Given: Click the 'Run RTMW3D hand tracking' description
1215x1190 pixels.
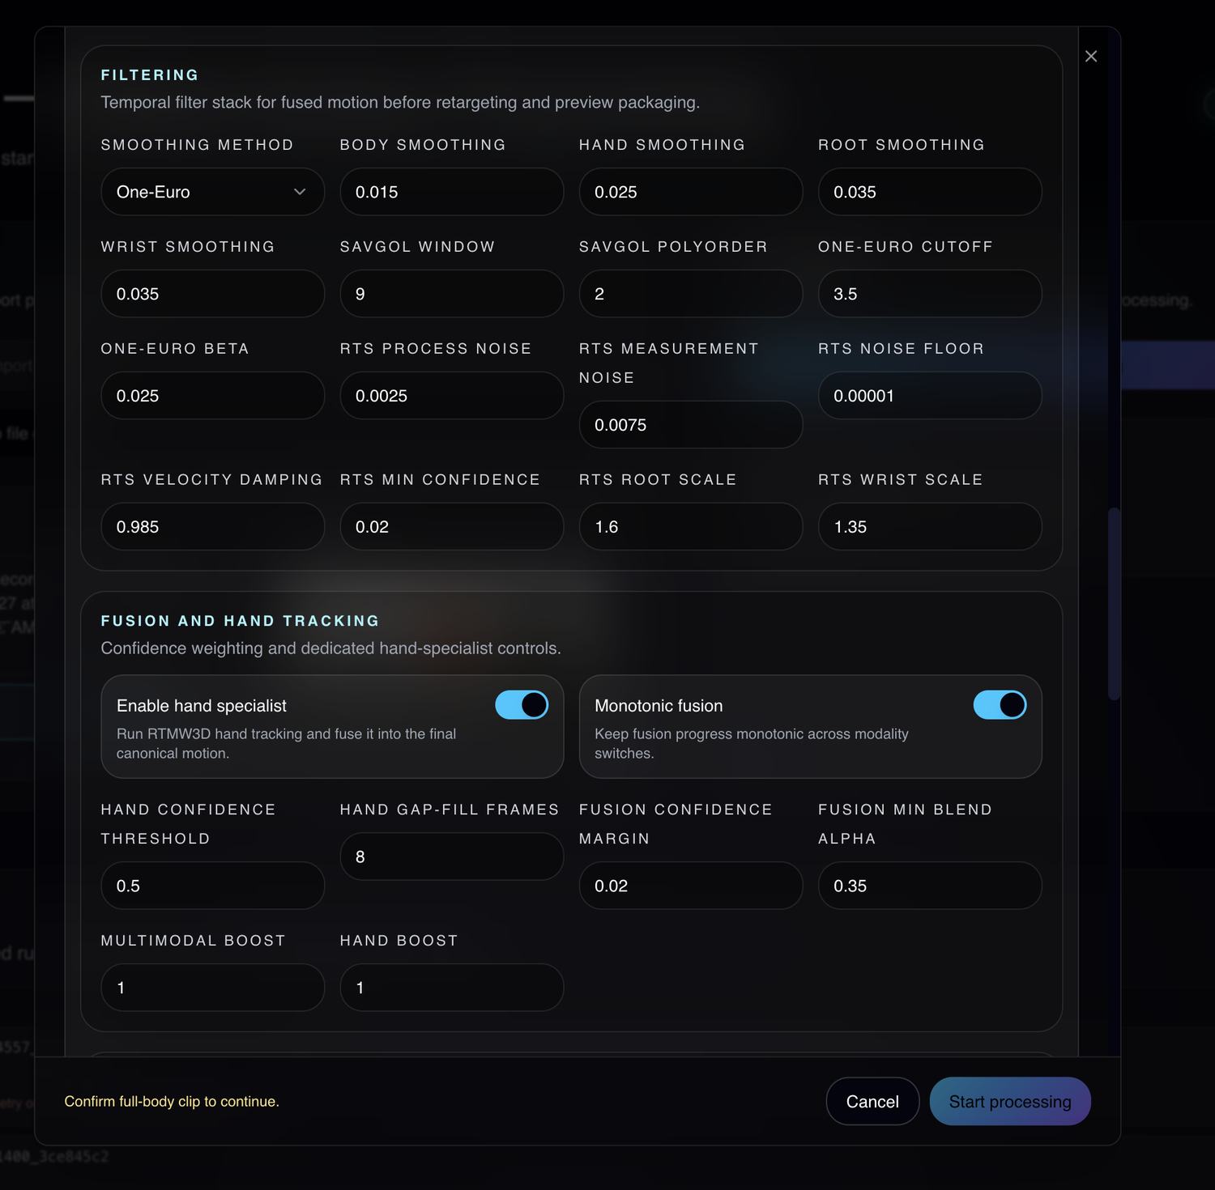Looking at the screenshot, I should tap(287, 743).
